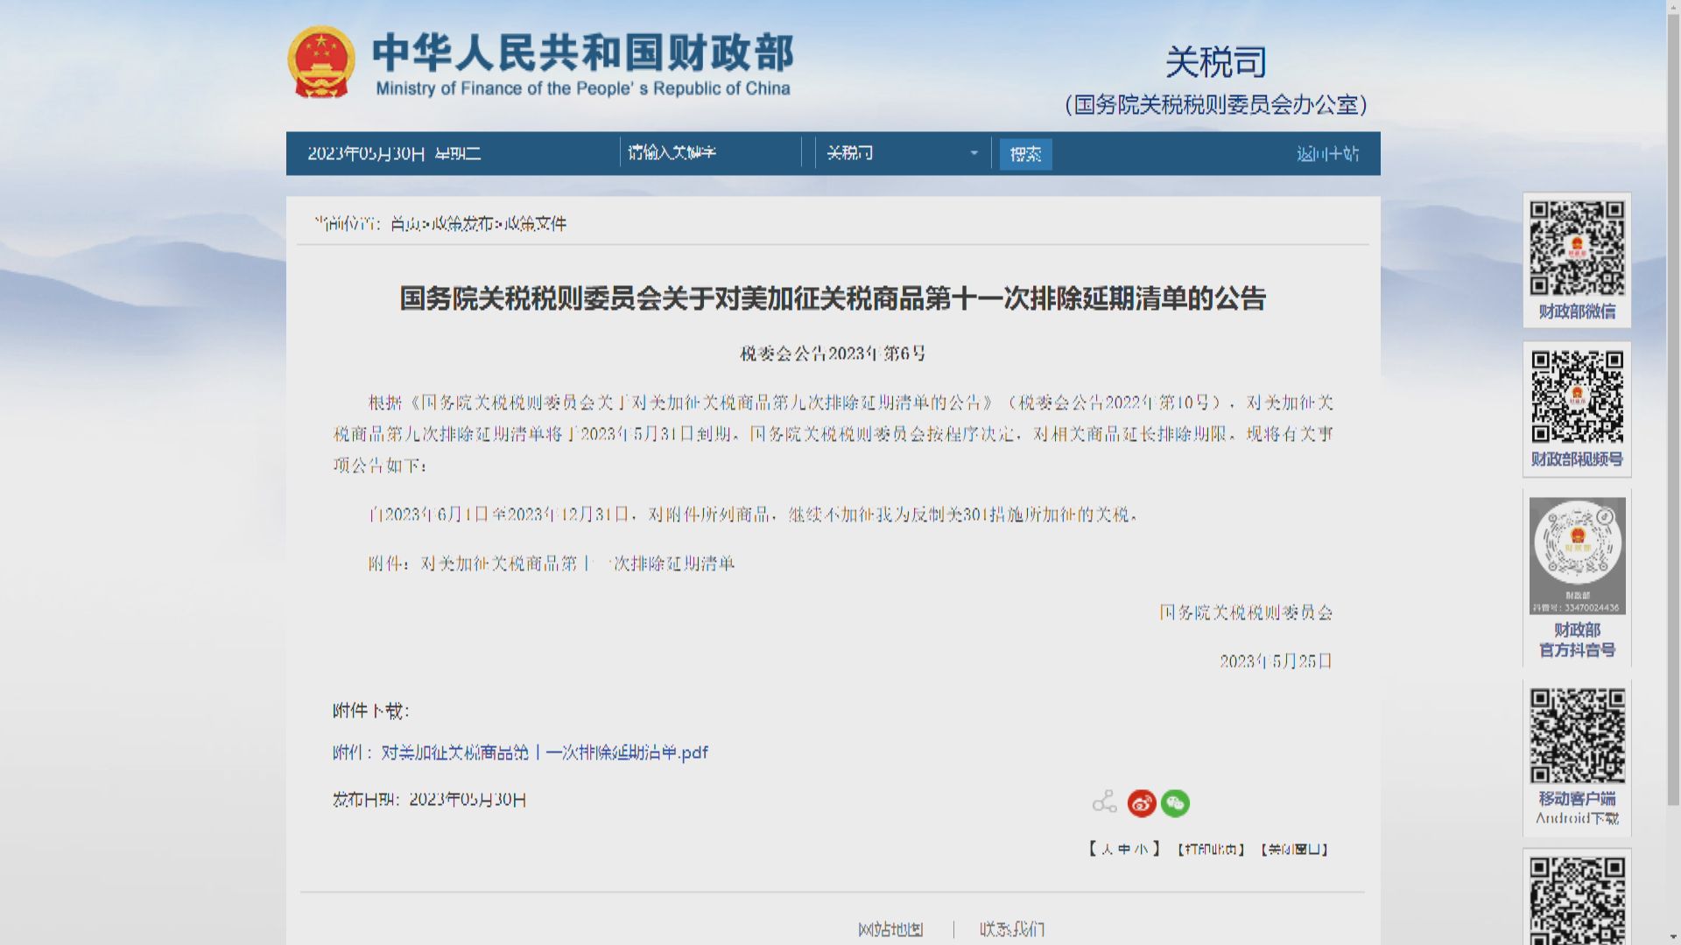Select the large font size 大
The height and width of the screenshot is (945, 1681).
1106,848
